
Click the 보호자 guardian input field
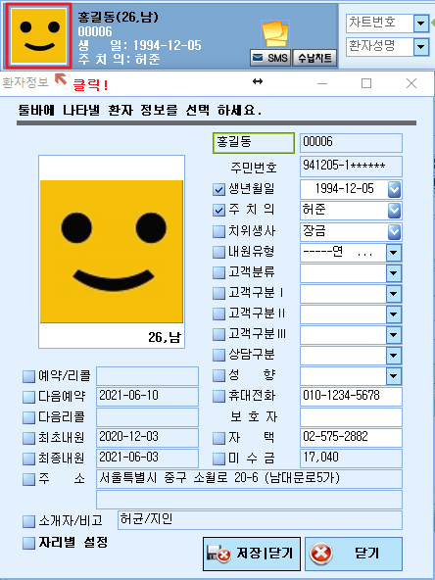pyautogui.click(x=351, y=417)
